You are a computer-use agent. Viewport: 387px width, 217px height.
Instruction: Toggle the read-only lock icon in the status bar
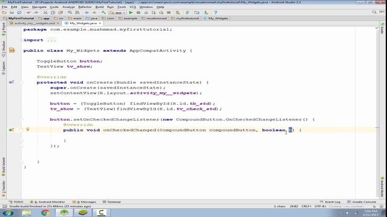pos(374,206)
